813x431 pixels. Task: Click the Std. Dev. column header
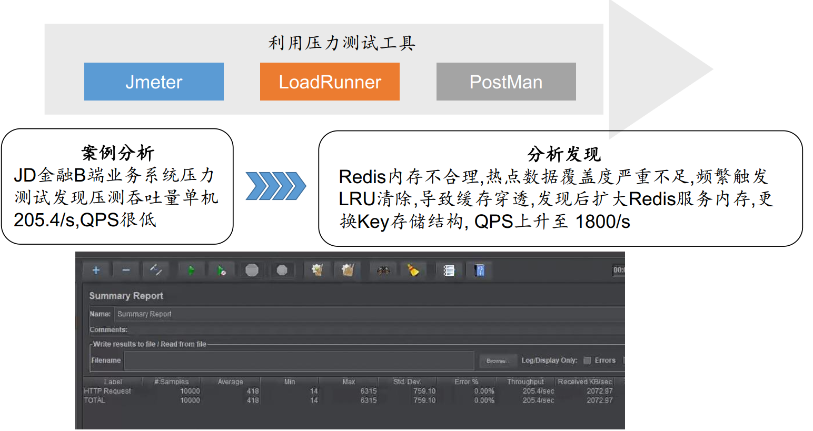407,382
